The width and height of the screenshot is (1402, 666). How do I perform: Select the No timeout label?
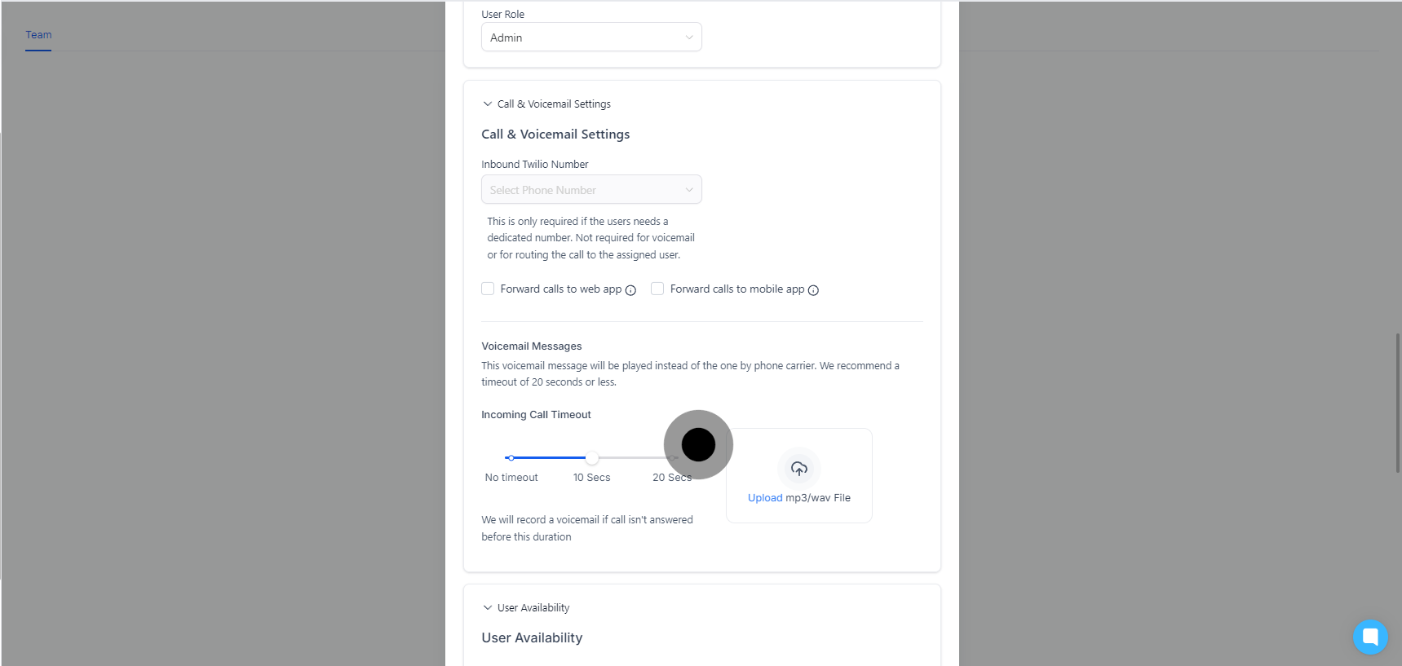(x=511, y=478)
